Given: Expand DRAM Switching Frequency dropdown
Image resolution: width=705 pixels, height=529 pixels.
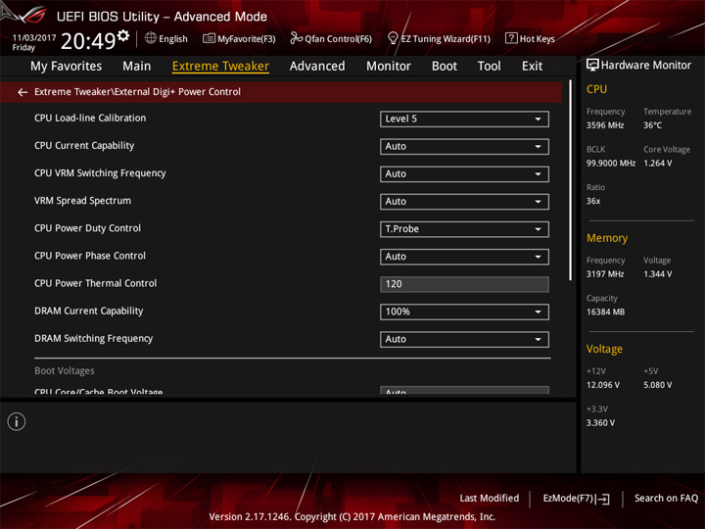Looking at the screenshot, I should [x=464, y=339].
